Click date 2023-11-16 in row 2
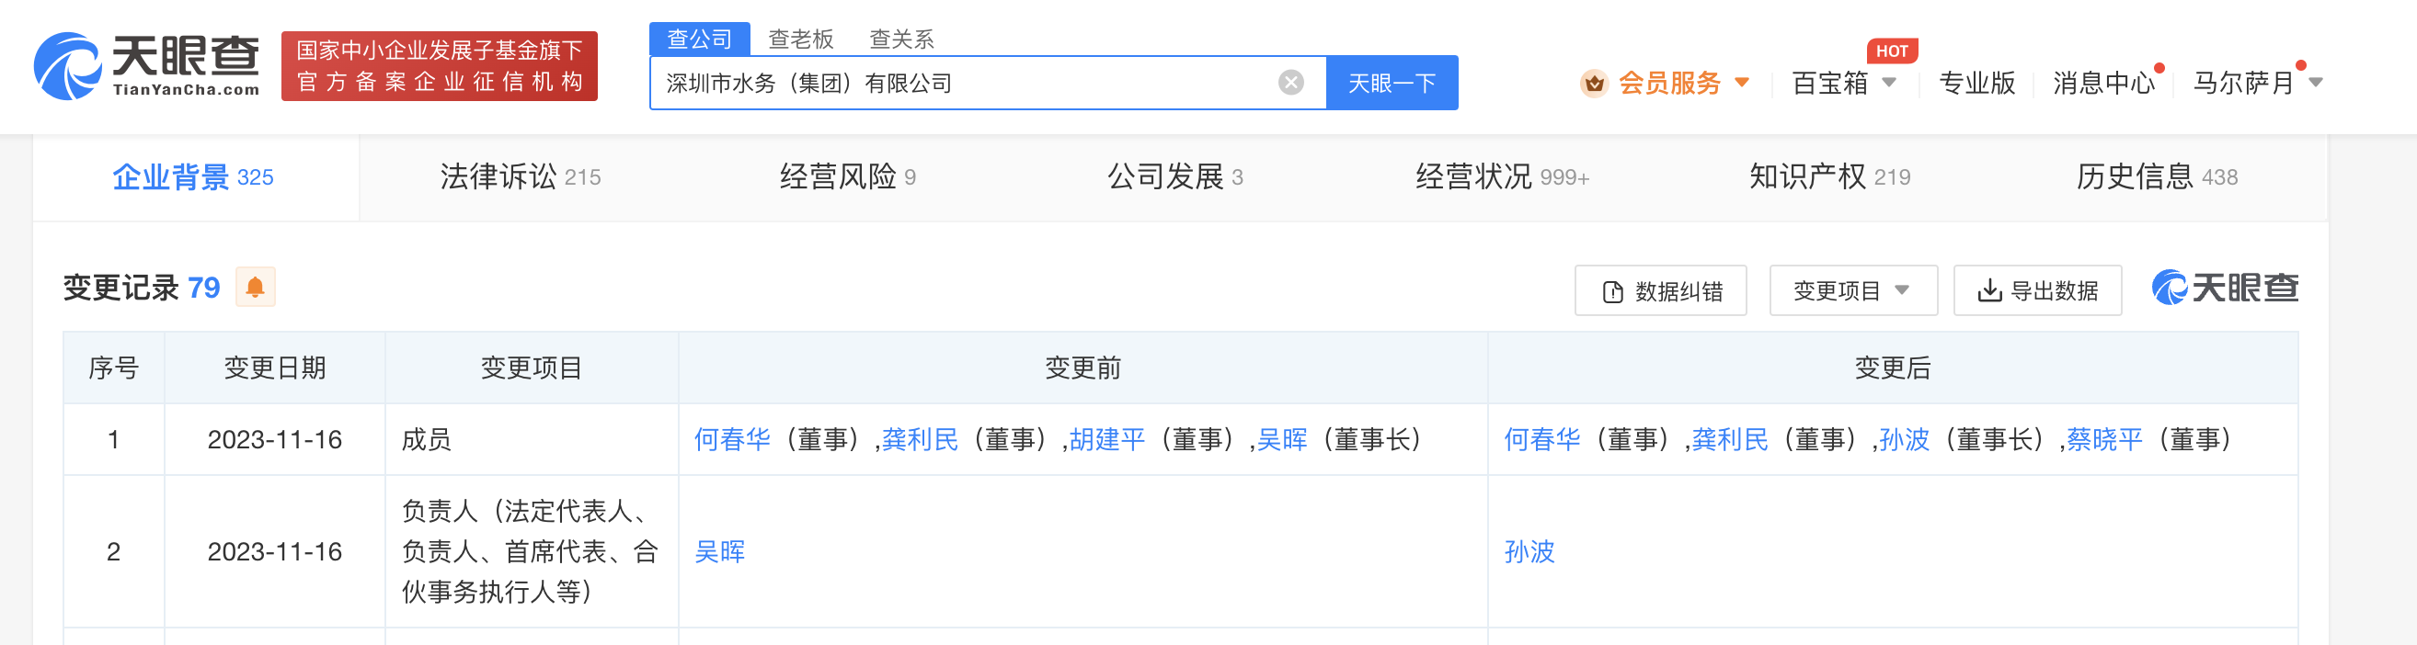 [x=275, y=551]
